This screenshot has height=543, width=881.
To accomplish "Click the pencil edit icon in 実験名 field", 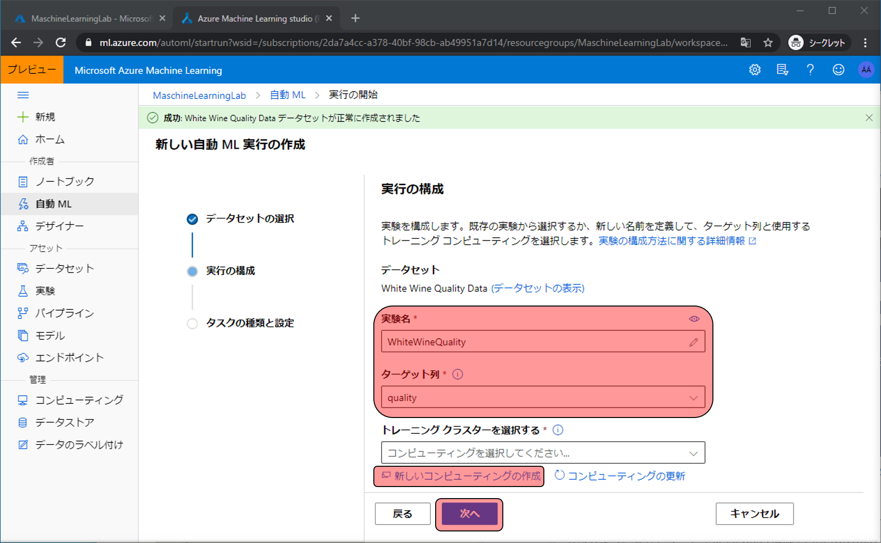I will [x=693, y=342].
